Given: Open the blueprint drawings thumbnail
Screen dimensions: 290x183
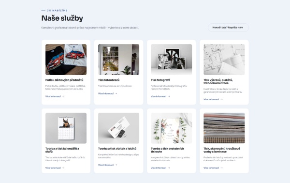Looking at the screenshot, I should (x=224, y=60).
